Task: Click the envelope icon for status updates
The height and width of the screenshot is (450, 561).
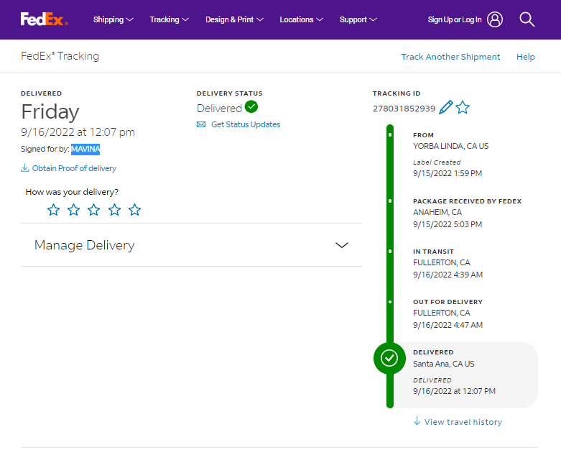Action: tap(201, 124)
